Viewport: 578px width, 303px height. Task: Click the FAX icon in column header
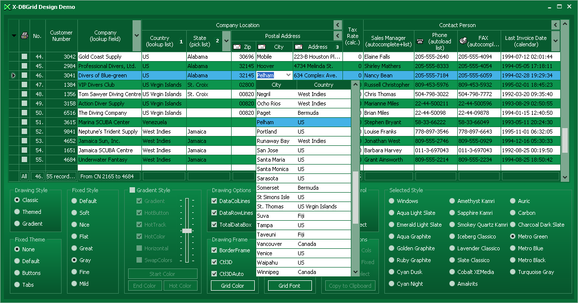tap(463, 41)
